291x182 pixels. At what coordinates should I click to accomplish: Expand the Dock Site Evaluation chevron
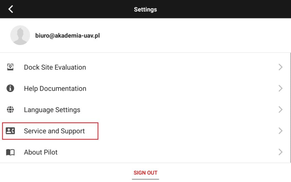pyautogui.click(x=280, y=67)
